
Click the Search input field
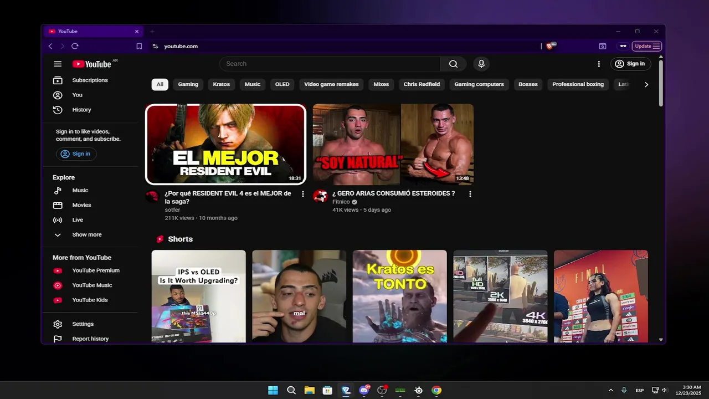330,64
